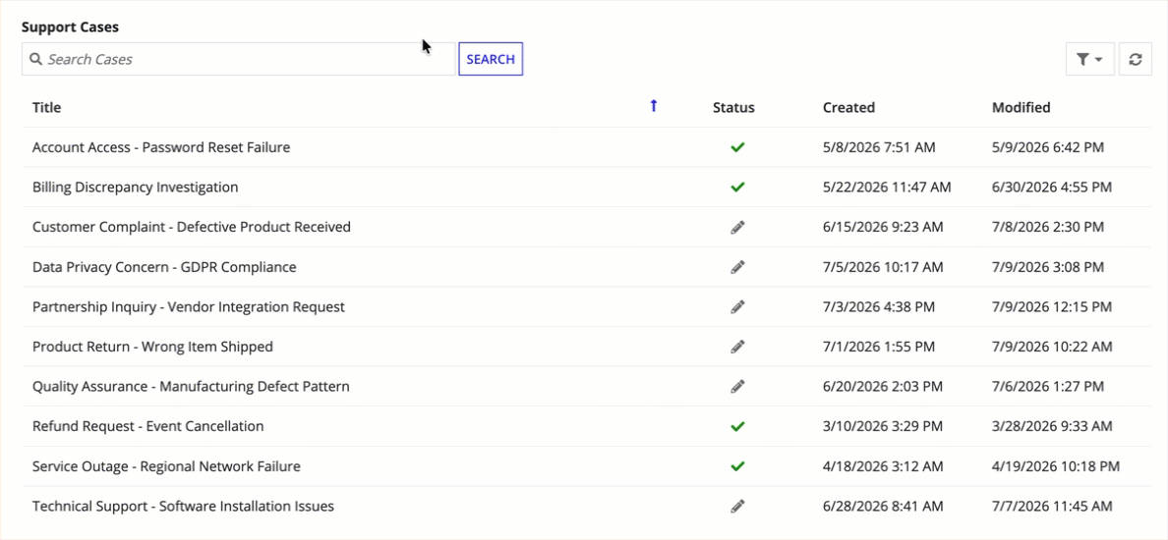Open Partnership Inquiry - Vendor Integration Request
The image size is (1168, 540).
[189, 306]
